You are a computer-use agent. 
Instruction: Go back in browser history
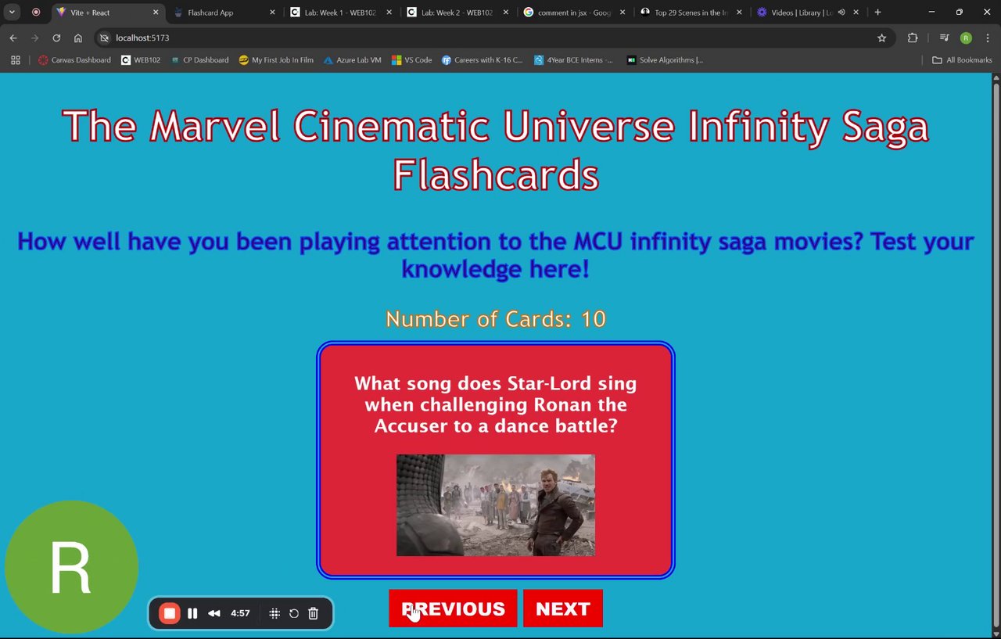13,38
